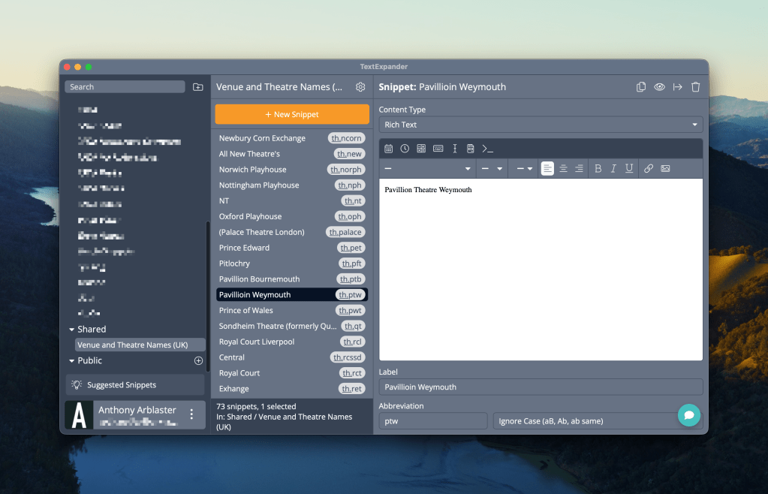Click the keyboard key macro icon
The image size is (768, 494).
pos(438,148)
